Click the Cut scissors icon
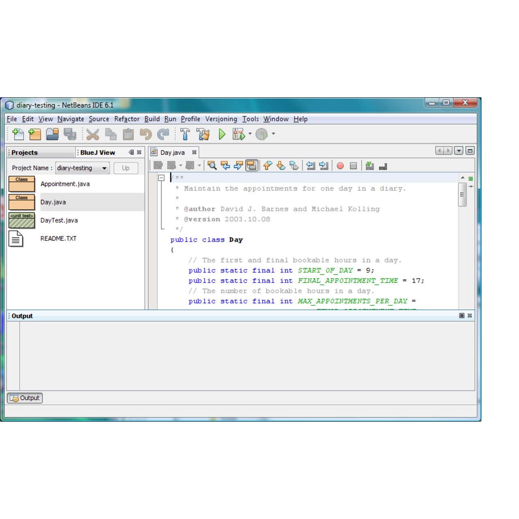Screen dimensions: 519x519 (93, 134)
